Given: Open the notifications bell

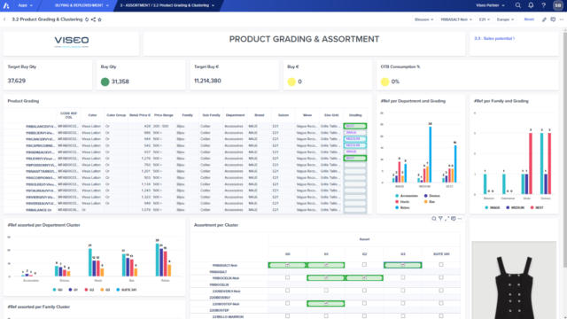Looking at the screenshot, I should 531,5.
